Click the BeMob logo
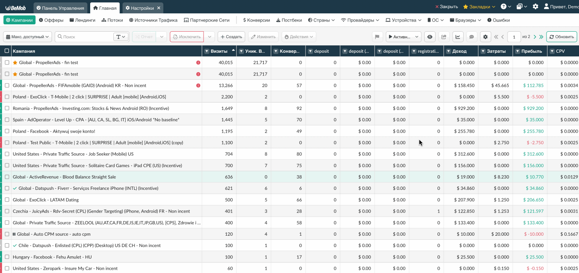This screenshot has width=579, height=273. click(x=15, y=8)
